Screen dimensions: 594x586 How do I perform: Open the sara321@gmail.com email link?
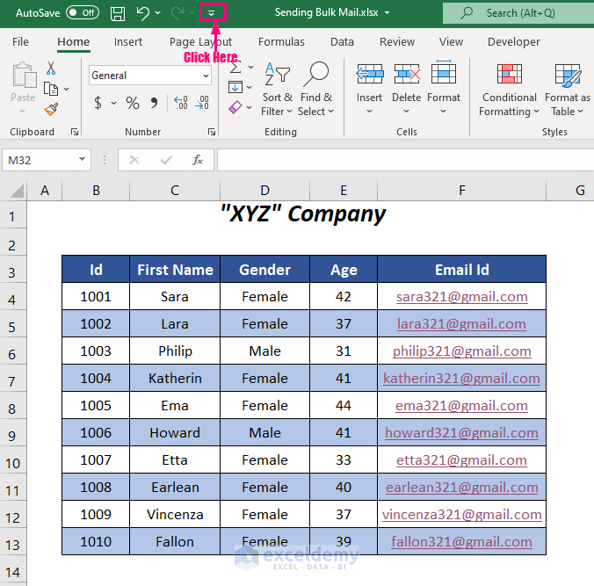[x=462, y=297]
